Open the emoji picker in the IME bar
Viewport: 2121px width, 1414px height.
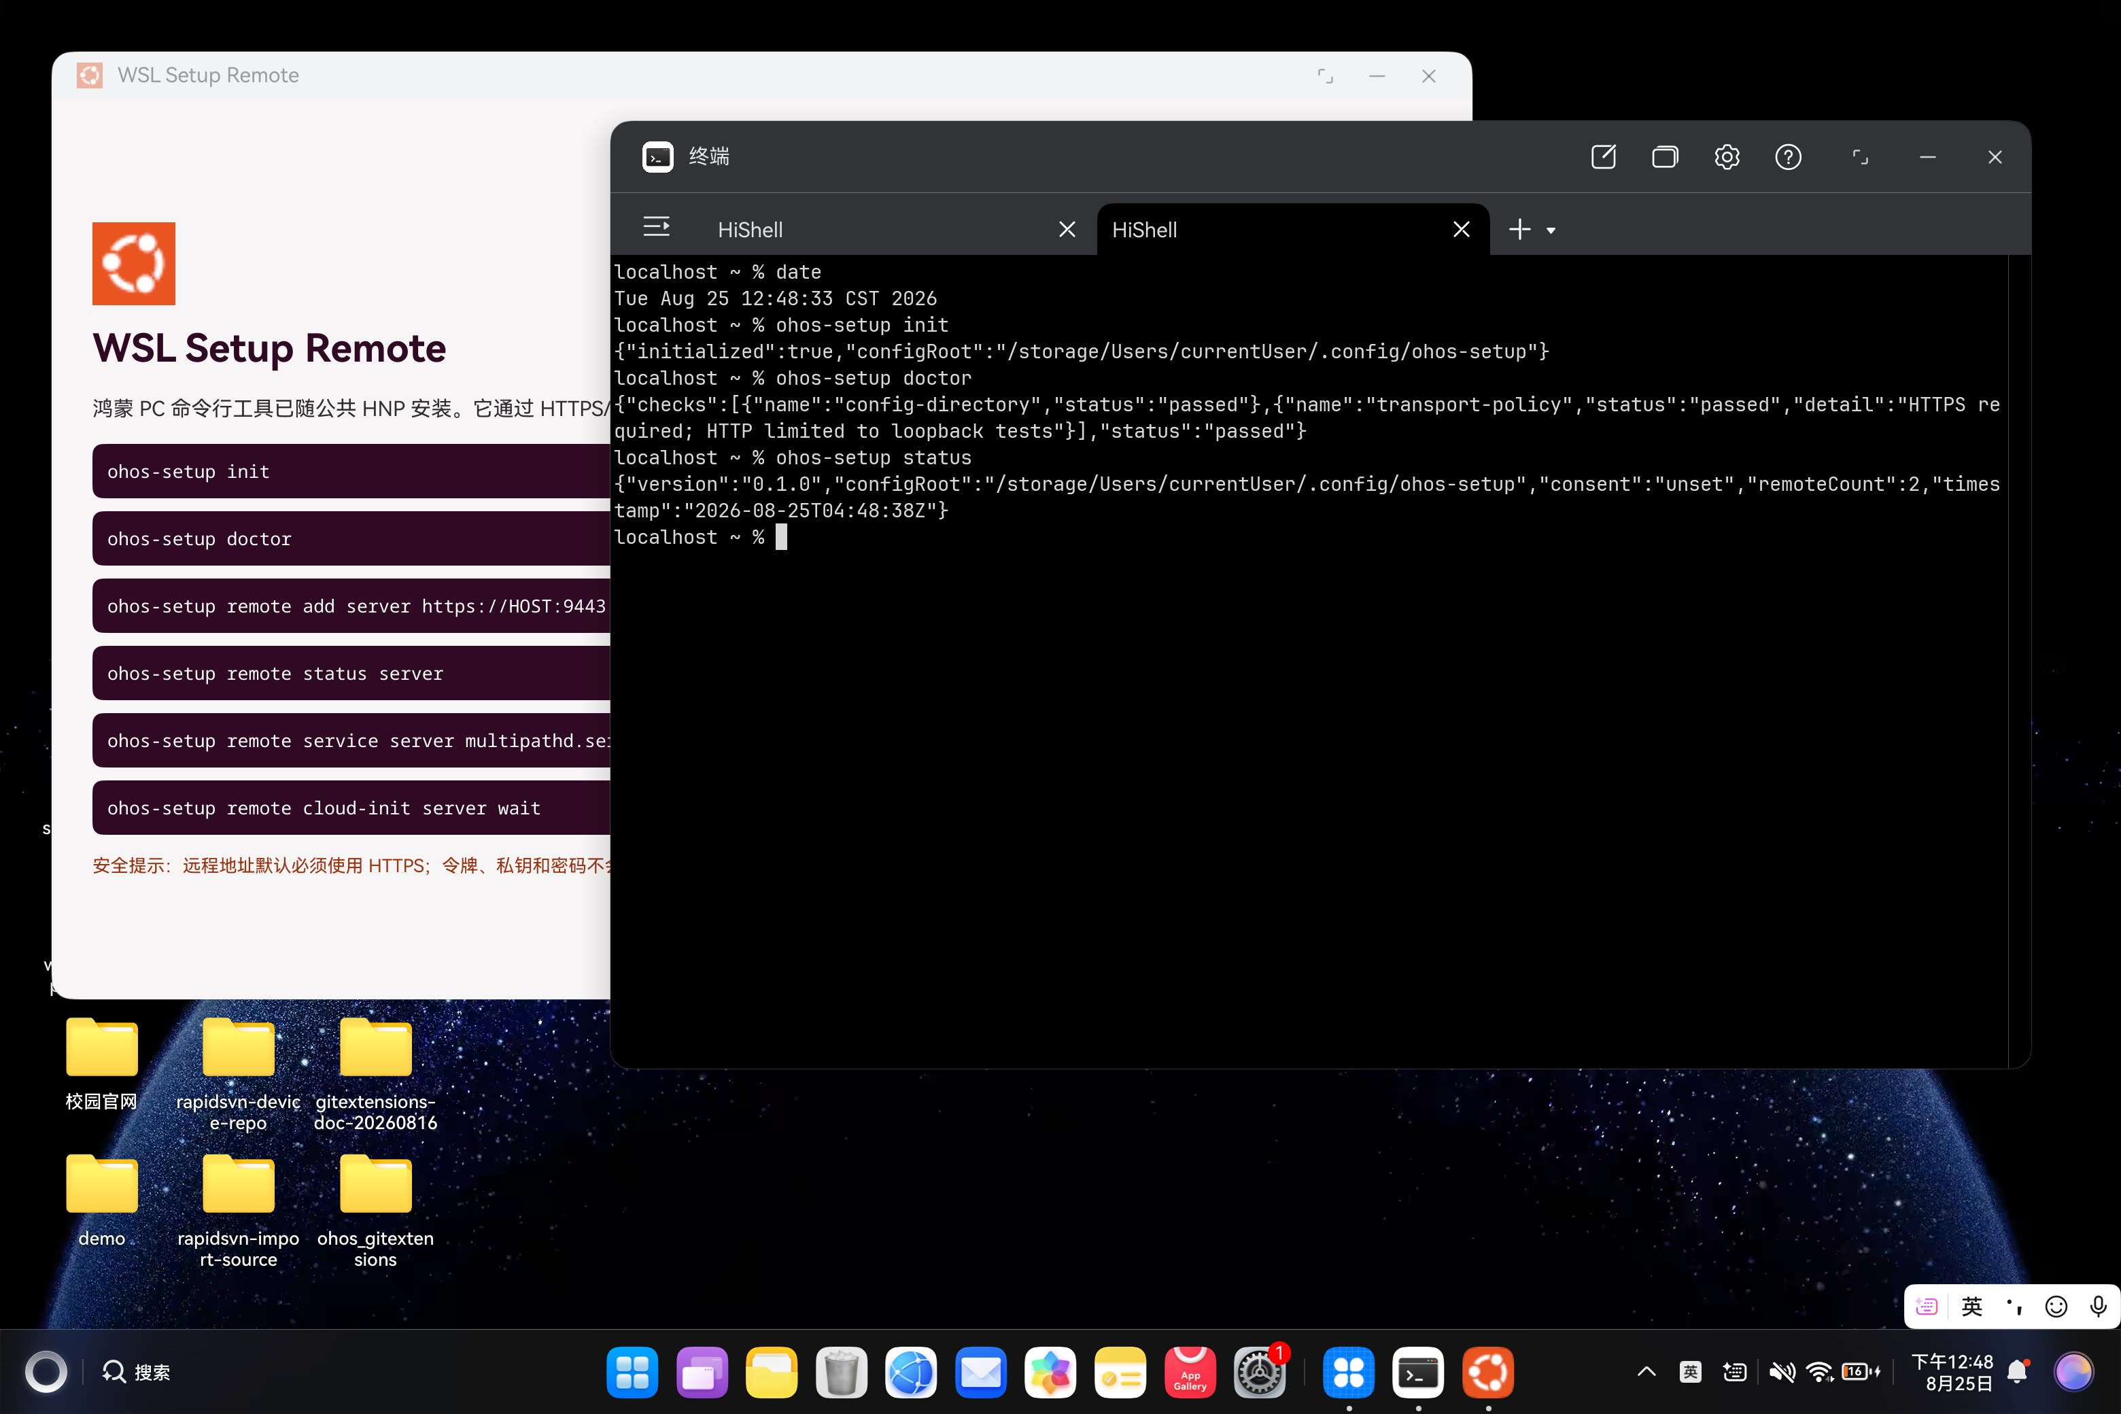pos(2056,1307)
